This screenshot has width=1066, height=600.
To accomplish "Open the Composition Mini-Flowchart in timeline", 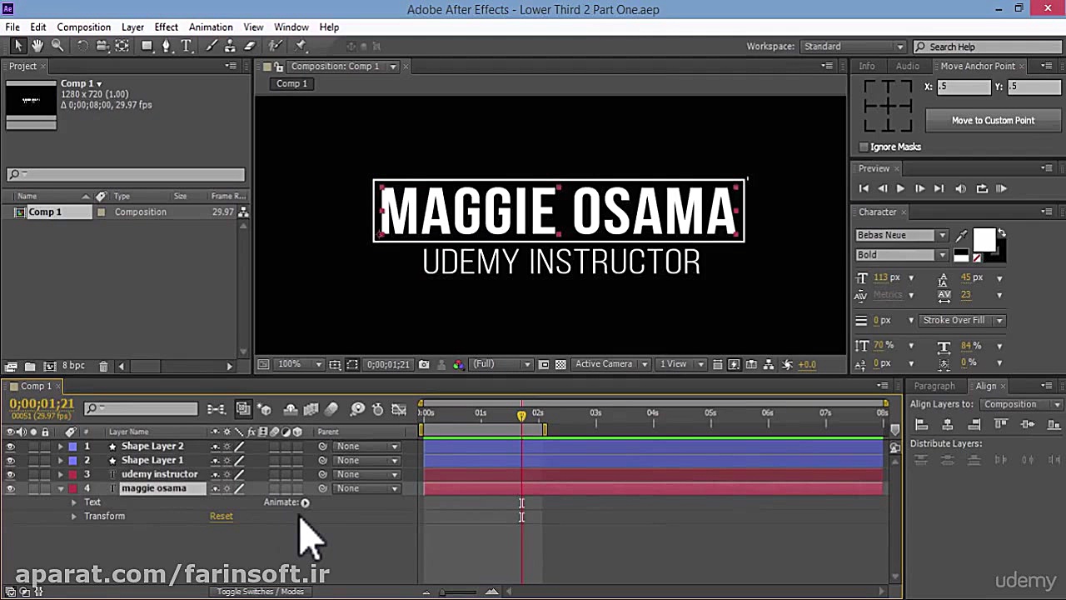I will point(217,408).
